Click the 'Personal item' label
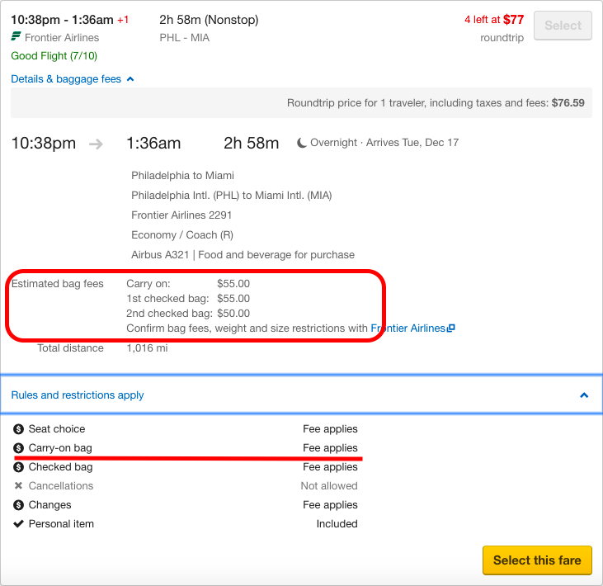The height and width of the screenshot is (586, 603). pyautogui.click(x=61, y=523)
